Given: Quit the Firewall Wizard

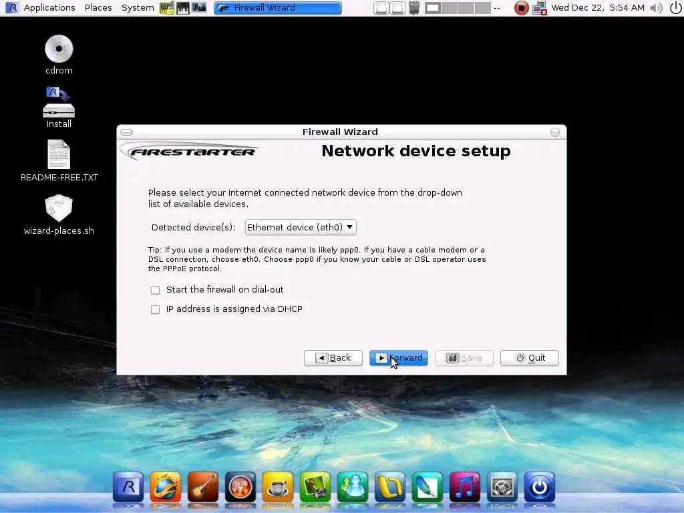Looking at the screenshot, I should point(530,358).
